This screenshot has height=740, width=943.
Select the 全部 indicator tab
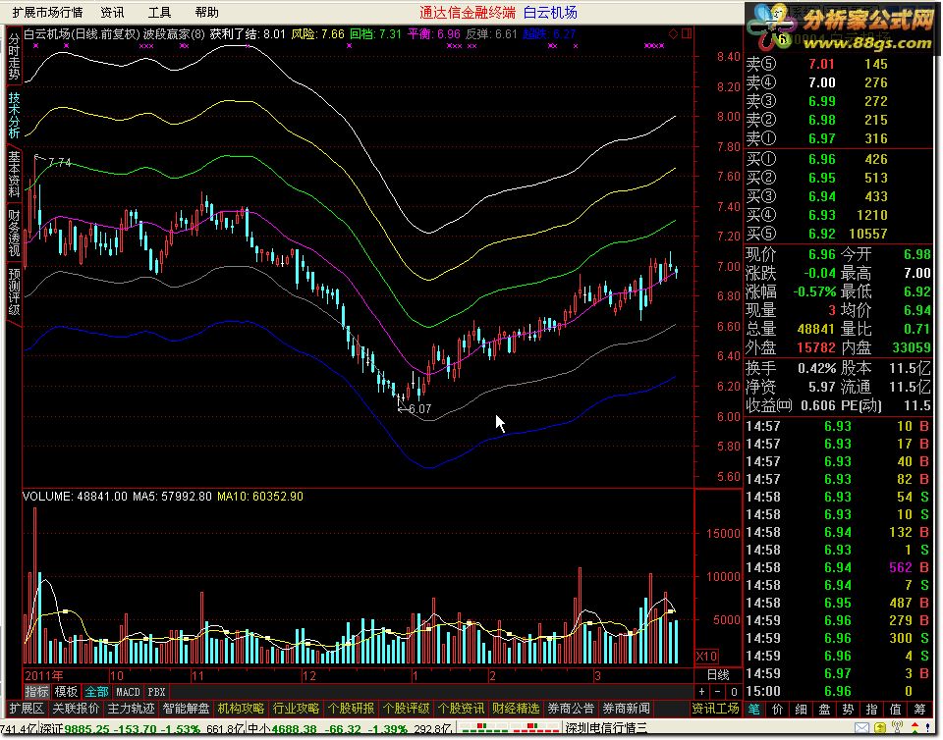pyautogui.click(x=96, y=691)
